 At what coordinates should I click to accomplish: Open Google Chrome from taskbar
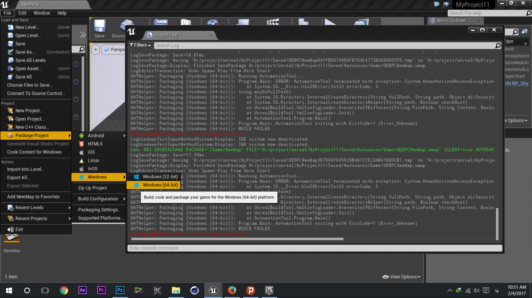[64, 290]
